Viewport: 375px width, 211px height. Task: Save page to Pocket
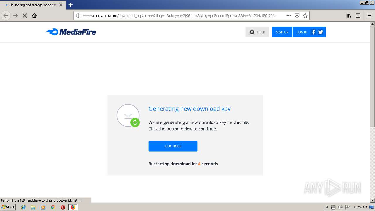(297, 16)
